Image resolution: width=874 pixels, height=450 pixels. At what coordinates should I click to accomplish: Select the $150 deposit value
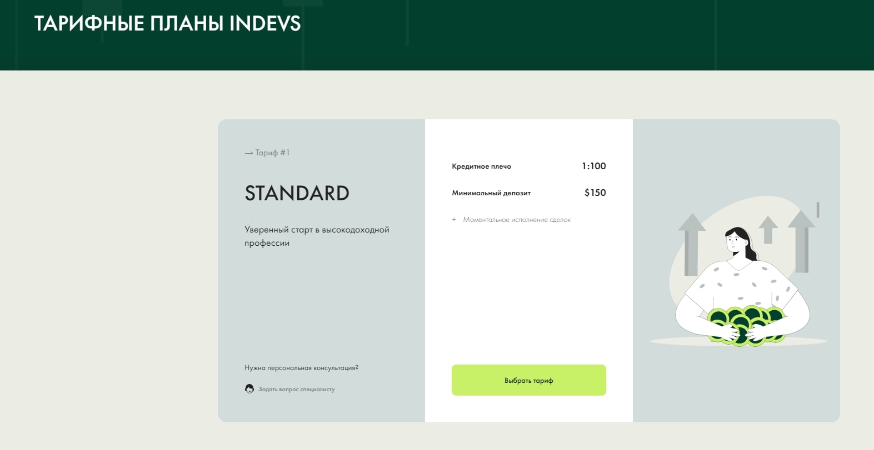click(595, 193)
